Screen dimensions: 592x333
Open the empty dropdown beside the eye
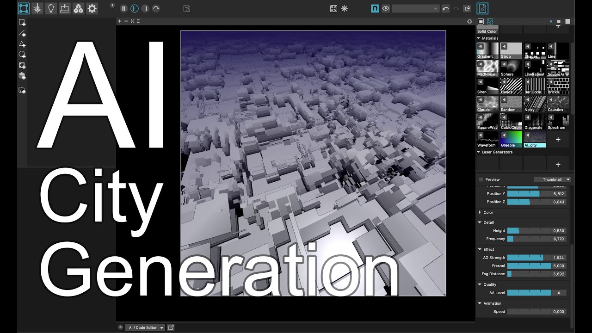[415, 8]
